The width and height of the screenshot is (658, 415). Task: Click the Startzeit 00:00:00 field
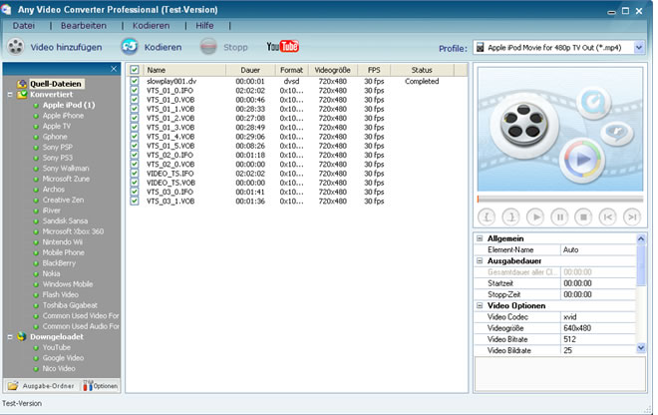pos(598,283)
